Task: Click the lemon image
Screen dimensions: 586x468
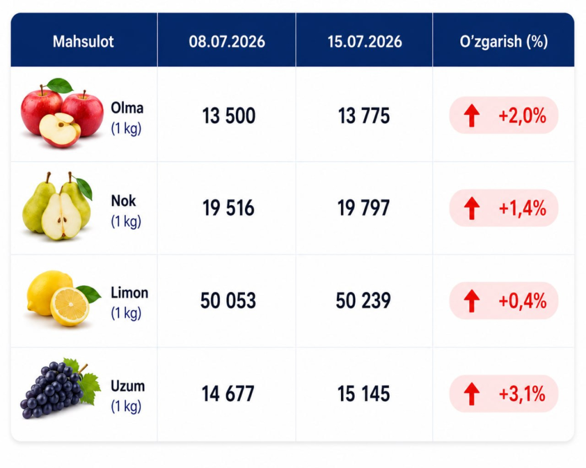Action: pos(64,298)
